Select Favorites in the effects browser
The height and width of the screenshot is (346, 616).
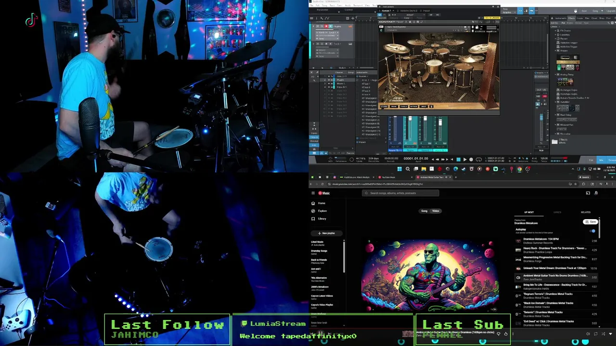tap(565, 35)
